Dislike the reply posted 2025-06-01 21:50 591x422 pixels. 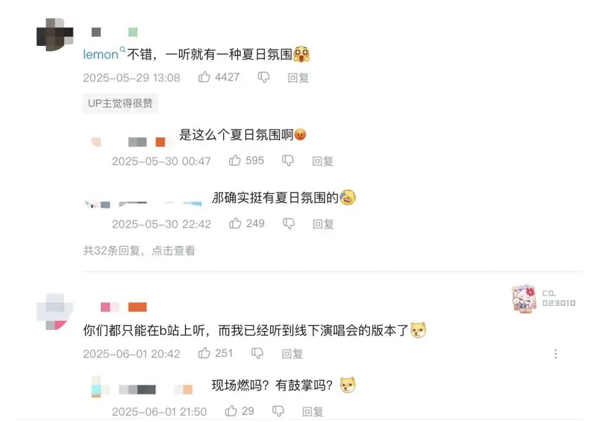pyautogui.click(x=278, y=412)
